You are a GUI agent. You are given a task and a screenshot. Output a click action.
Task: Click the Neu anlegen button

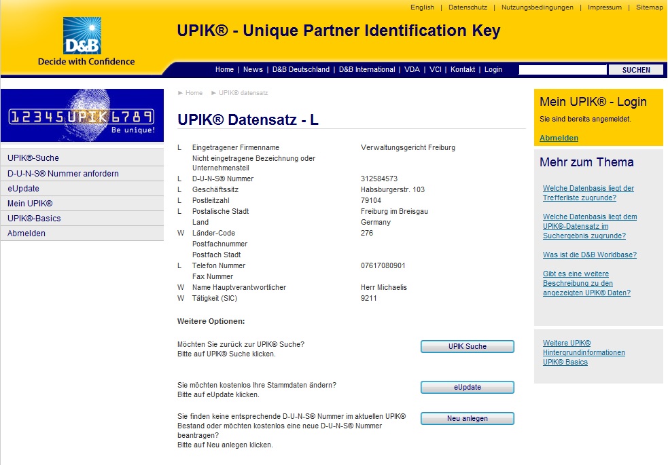click(467, 419)
